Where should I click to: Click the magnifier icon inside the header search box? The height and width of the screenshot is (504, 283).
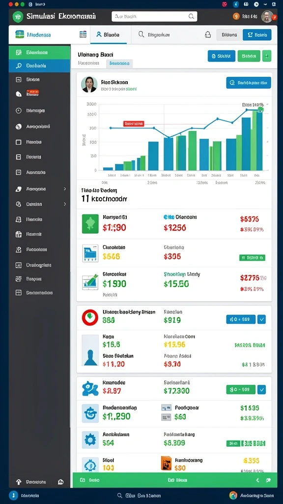coord(191,16)
